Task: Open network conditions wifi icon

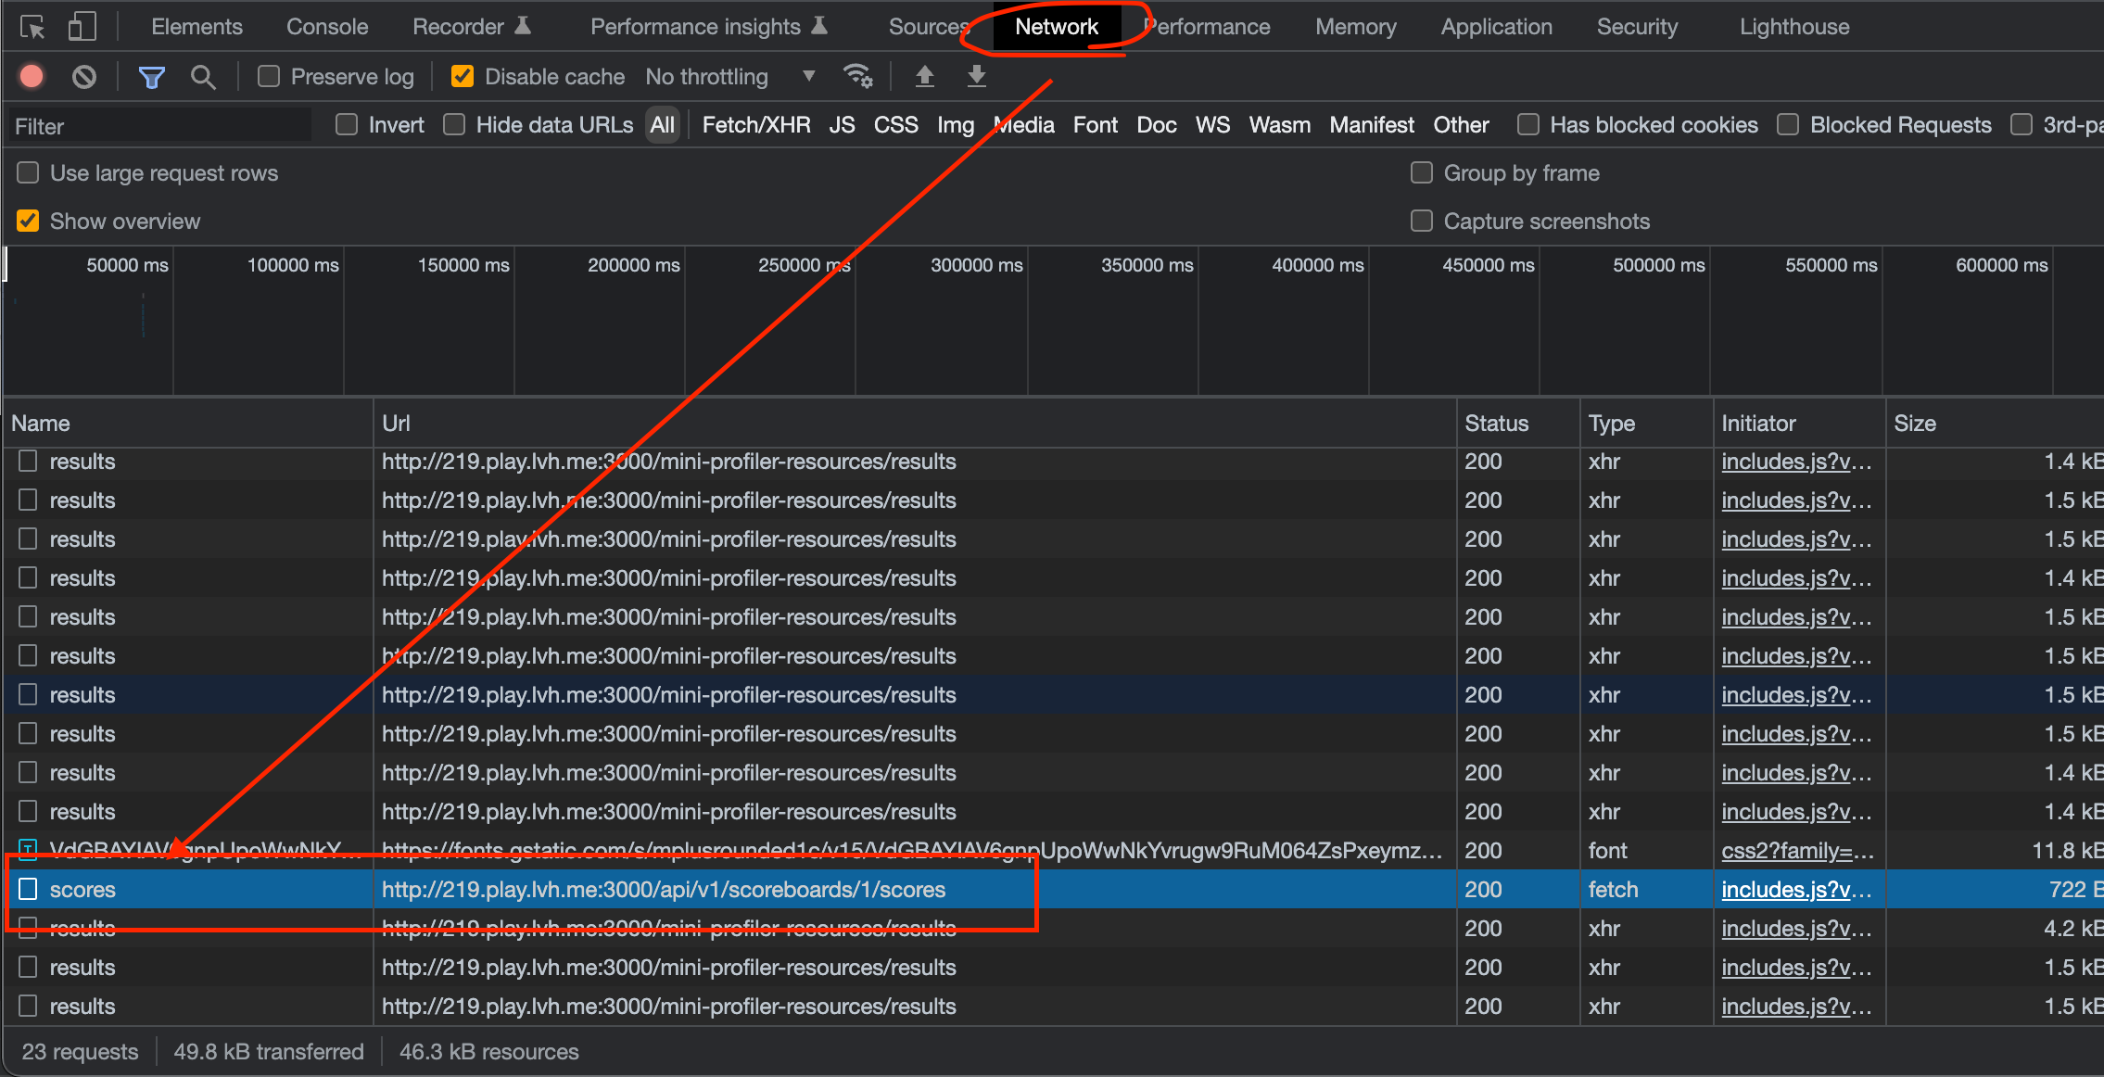Action: click(857, 76)
